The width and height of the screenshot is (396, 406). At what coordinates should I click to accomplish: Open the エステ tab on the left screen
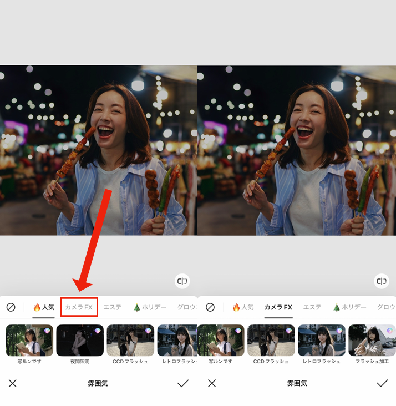click(x=113, y=307)
